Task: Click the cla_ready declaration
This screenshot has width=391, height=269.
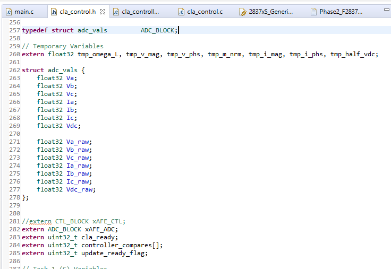Action: pos(70,238)
